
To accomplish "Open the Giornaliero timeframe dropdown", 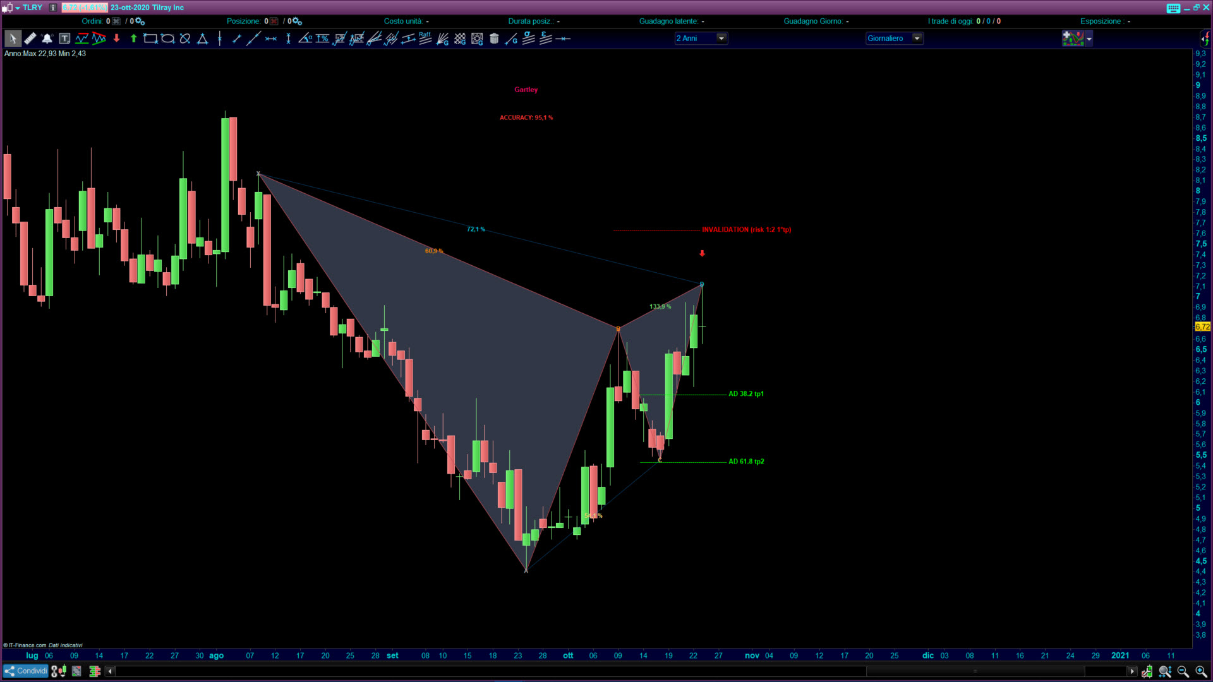I will point(917,39).
